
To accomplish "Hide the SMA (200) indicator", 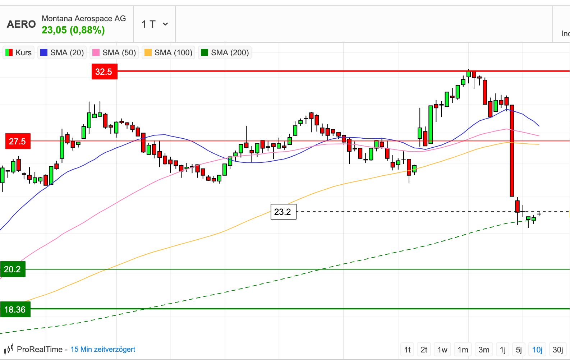I will point(225,52).
